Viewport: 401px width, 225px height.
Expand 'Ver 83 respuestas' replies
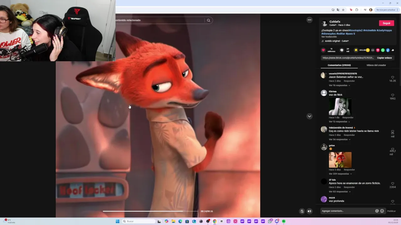(x=340, y=192)
